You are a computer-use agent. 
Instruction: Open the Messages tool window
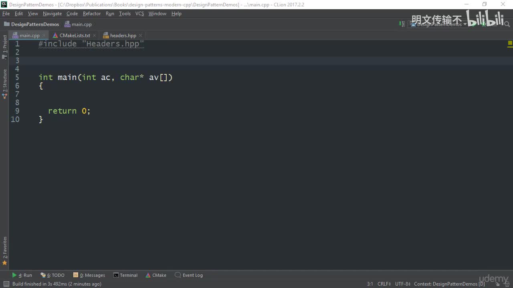[89, 275]
